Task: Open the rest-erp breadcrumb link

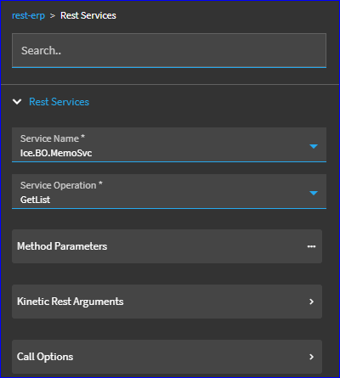Action: pos(28,15)
